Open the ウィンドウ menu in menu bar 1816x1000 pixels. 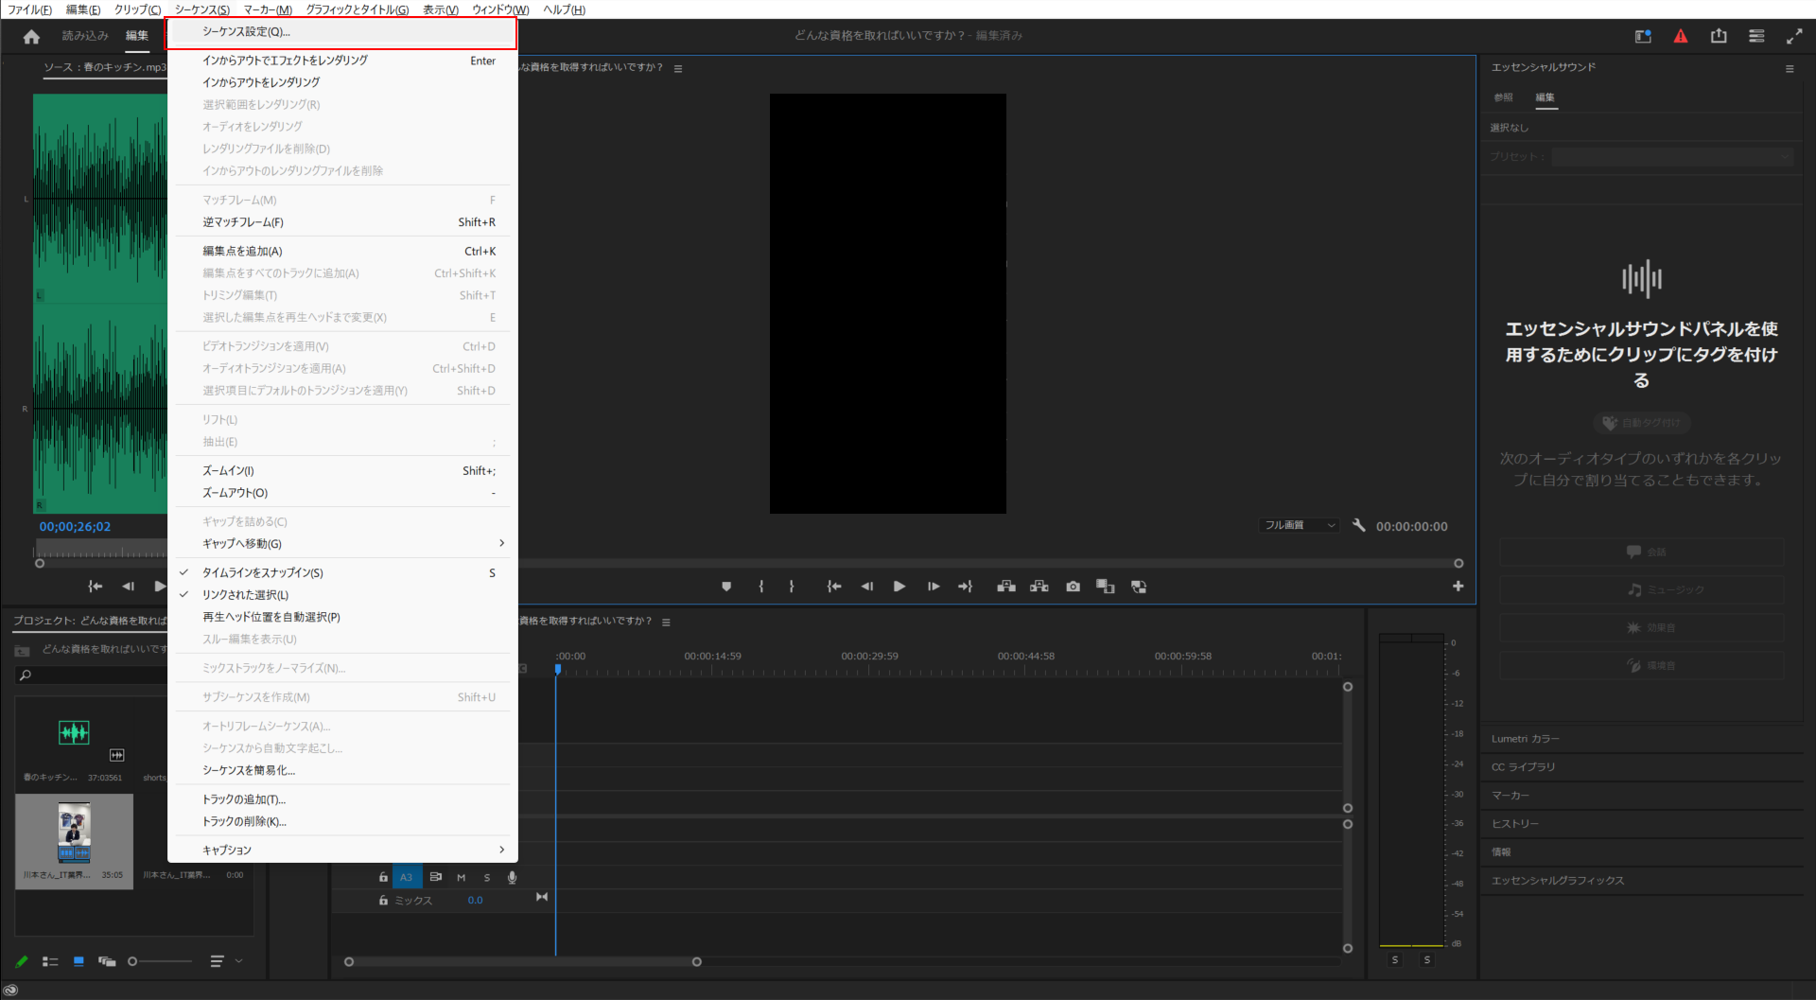coord(500,9)
